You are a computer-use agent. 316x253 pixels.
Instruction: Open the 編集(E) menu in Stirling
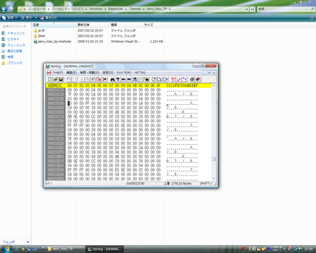[x=71, y=72]
